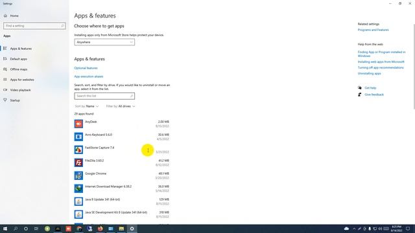The width and height of the screenshot is (415, 233).
Task: Select the Avro Keyboard app icon
Action: tap(78, 137)
